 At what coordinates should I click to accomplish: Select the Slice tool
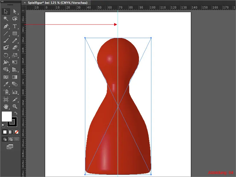pyautogui.click(x=15, y=99)
